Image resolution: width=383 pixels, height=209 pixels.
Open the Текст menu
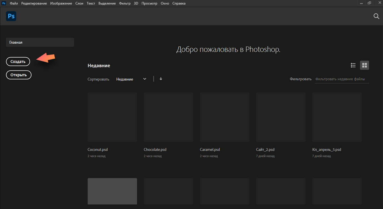[91, 3]
